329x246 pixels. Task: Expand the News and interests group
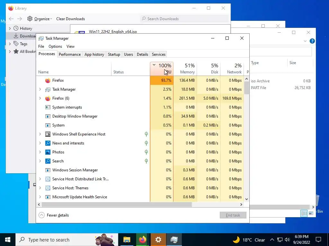click(x=40, y=143)
